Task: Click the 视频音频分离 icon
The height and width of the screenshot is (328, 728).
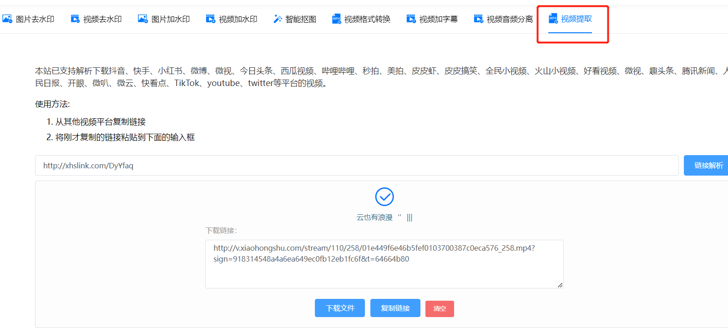Action: pos(478,19)
